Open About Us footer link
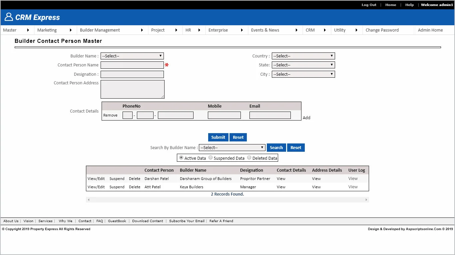The height and width of the screenshot is (255, 455). click(x=11, y=221)
